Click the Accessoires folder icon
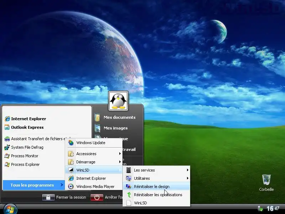 tap(71, 154)
